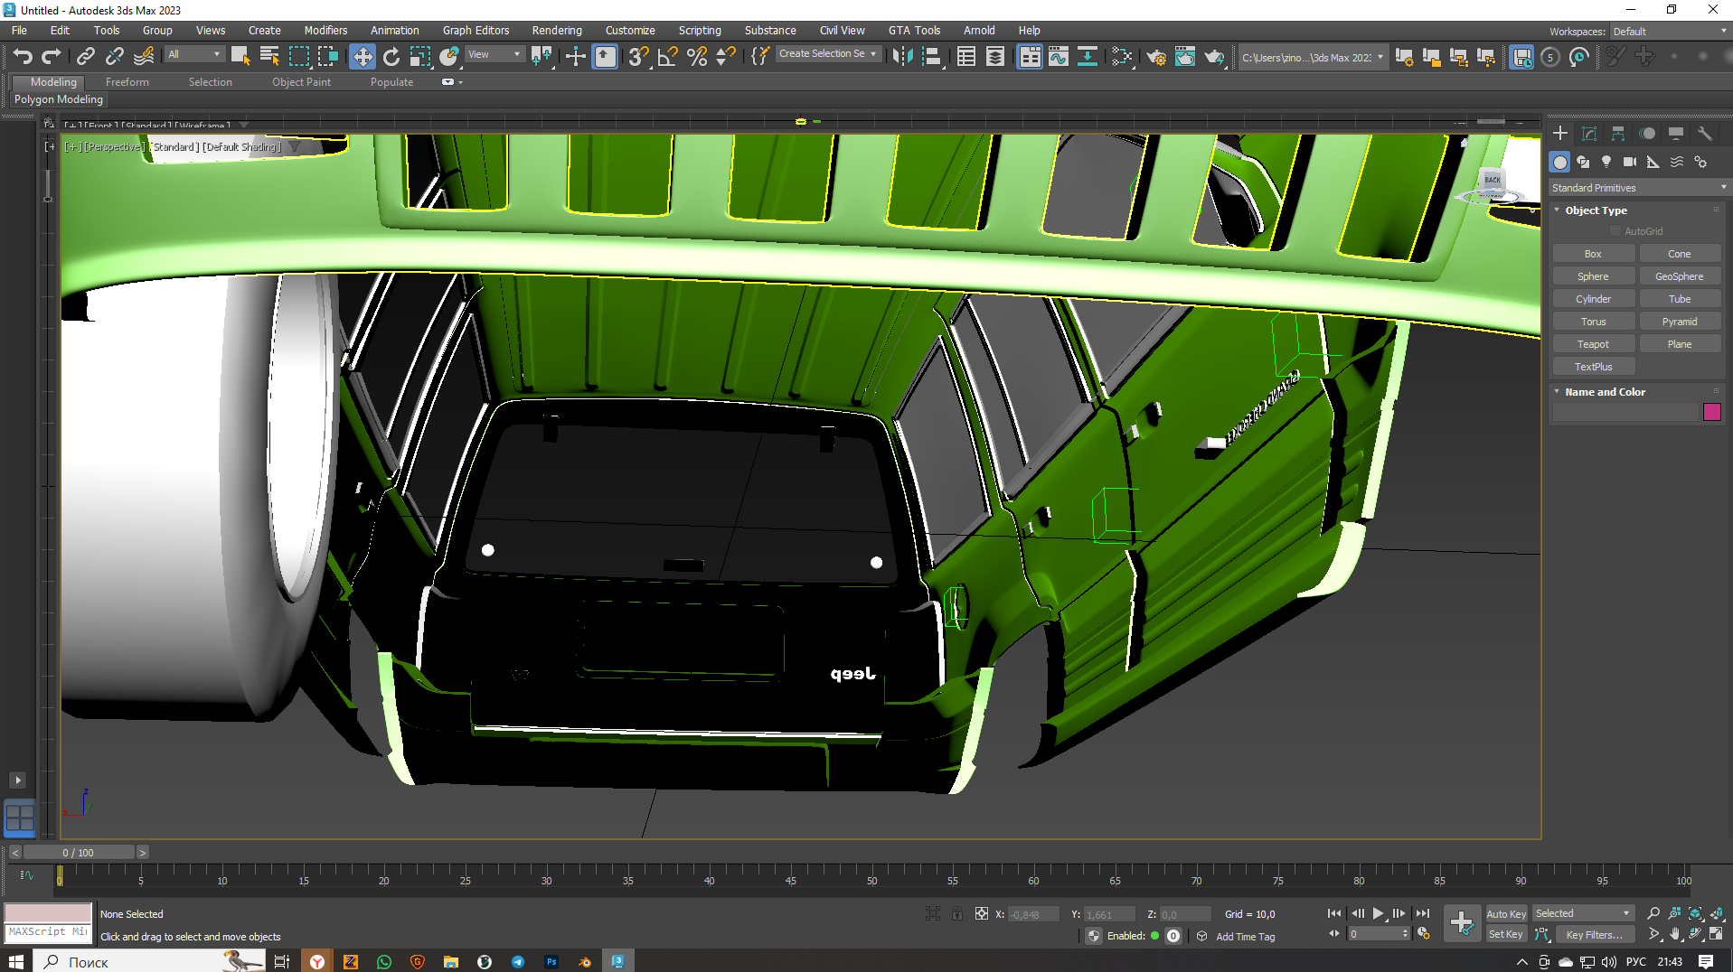The image size is (1733, 972).
Task: Toggle the Angle Snap icon
Action: (667, 56)
